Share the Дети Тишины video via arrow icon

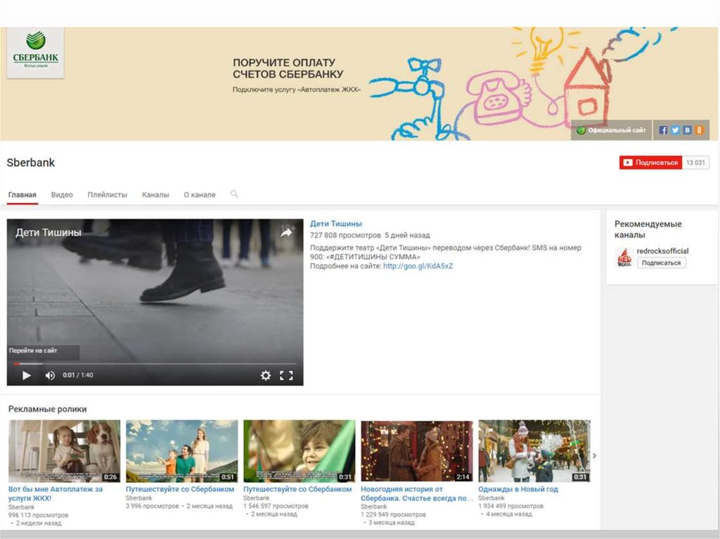pos(286,233)
